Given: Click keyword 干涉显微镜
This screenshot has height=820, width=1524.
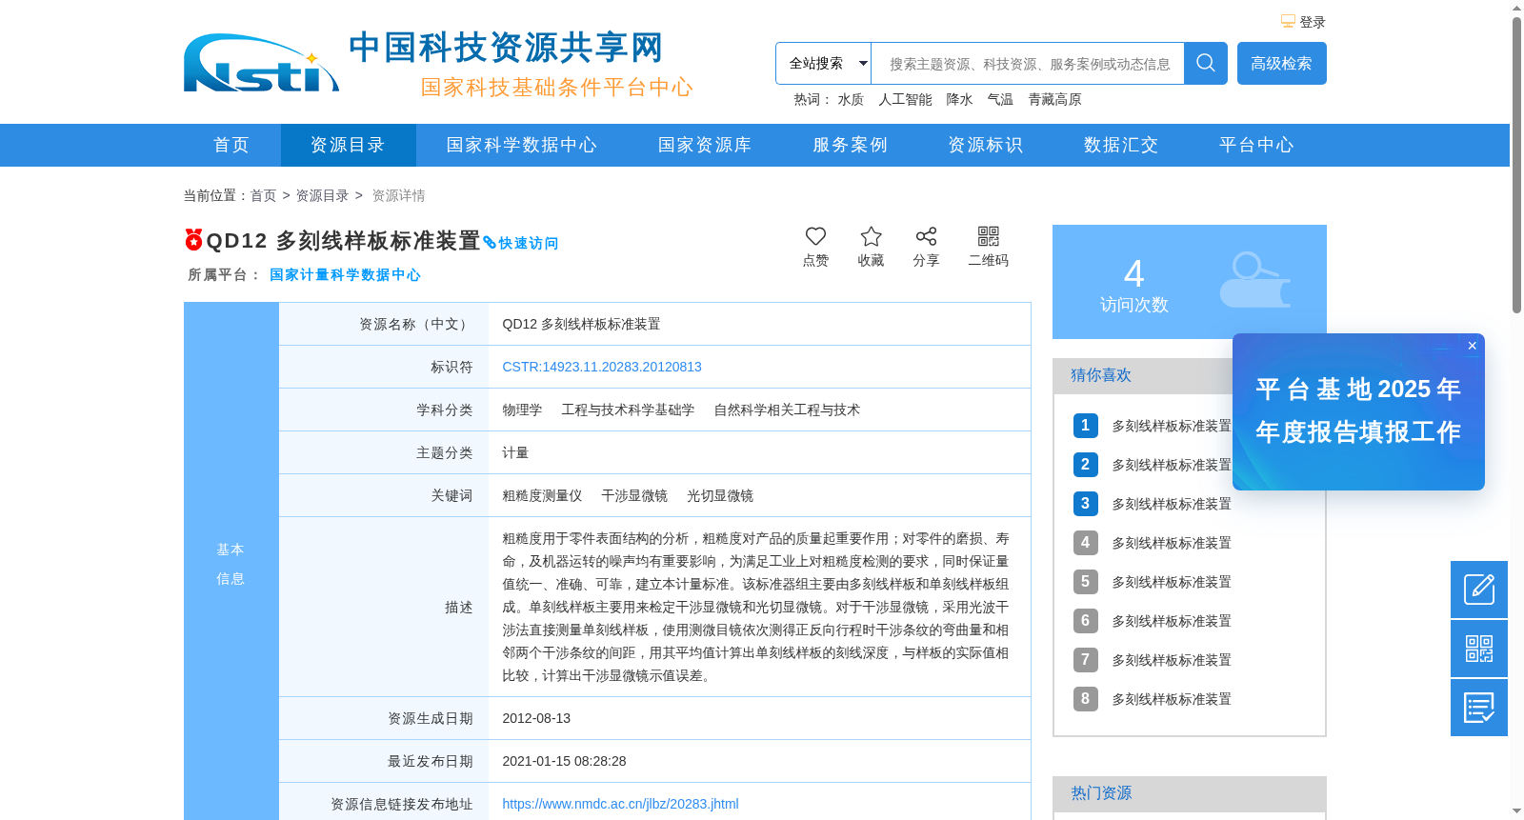Looking at the screenshot, I should [634, 495].
